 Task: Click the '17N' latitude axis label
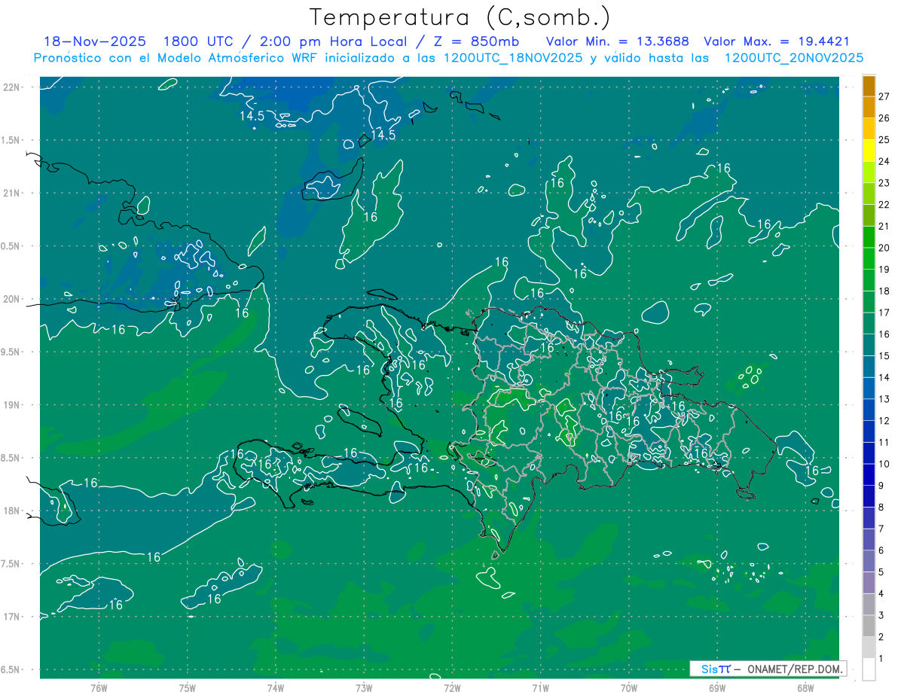12,617
